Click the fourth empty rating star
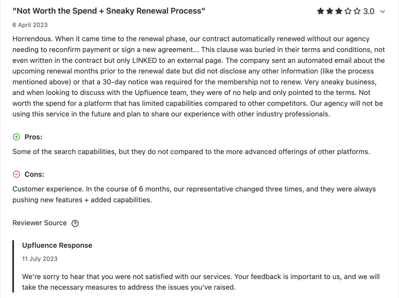This screenshot has height=298, width=399. [x=348, y=11]
